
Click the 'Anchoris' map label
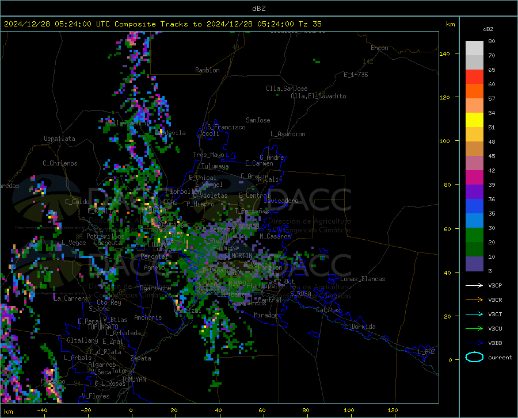(x=148, y=317)
